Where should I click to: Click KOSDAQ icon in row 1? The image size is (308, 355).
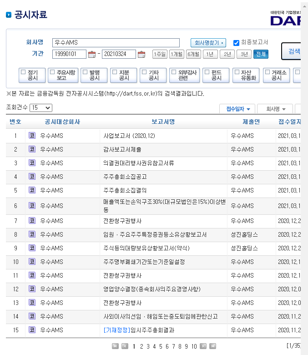pyautogui.click(x=32, y=135)
